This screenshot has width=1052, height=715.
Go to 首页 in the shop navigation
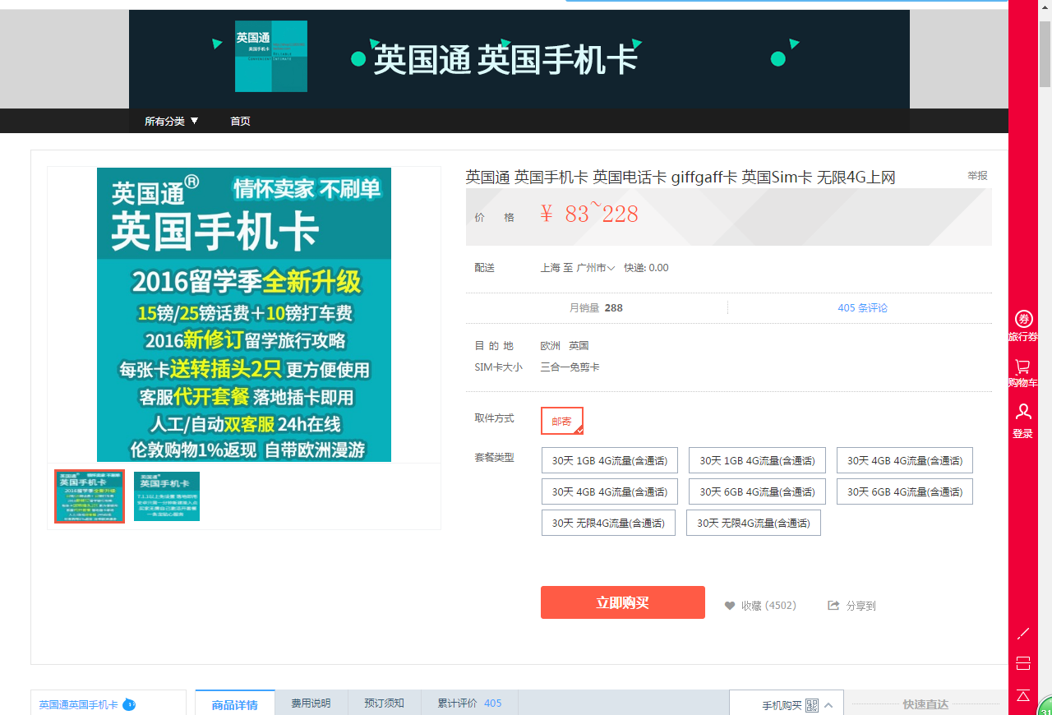pos(240,121)
